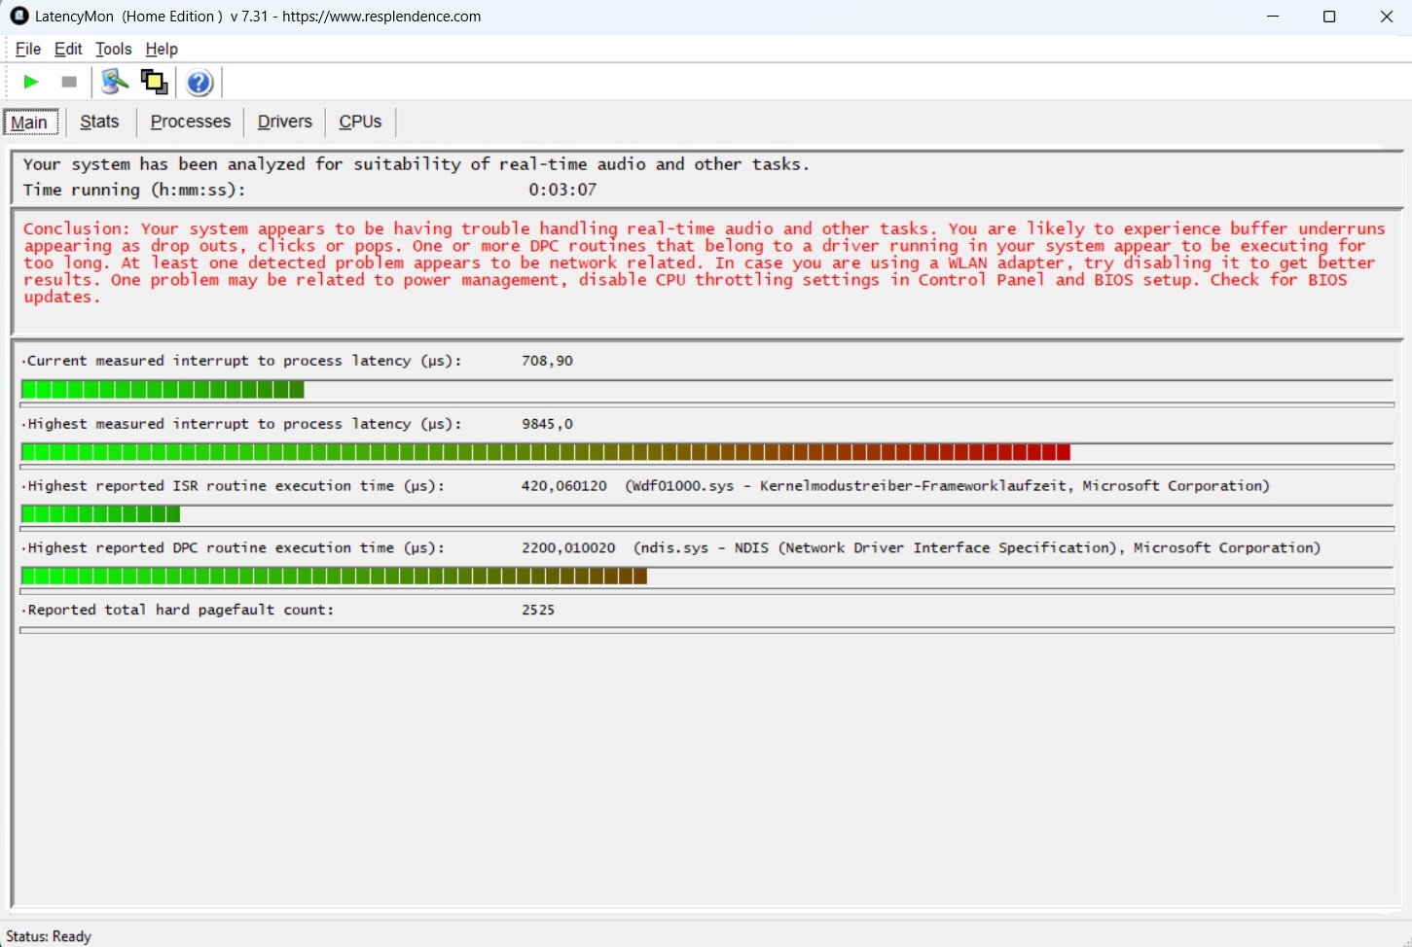The width and height of the screenshot is (1412, 947).
Task: Select the Main tab
Action: pyautogui.click(x=30, y=123)
